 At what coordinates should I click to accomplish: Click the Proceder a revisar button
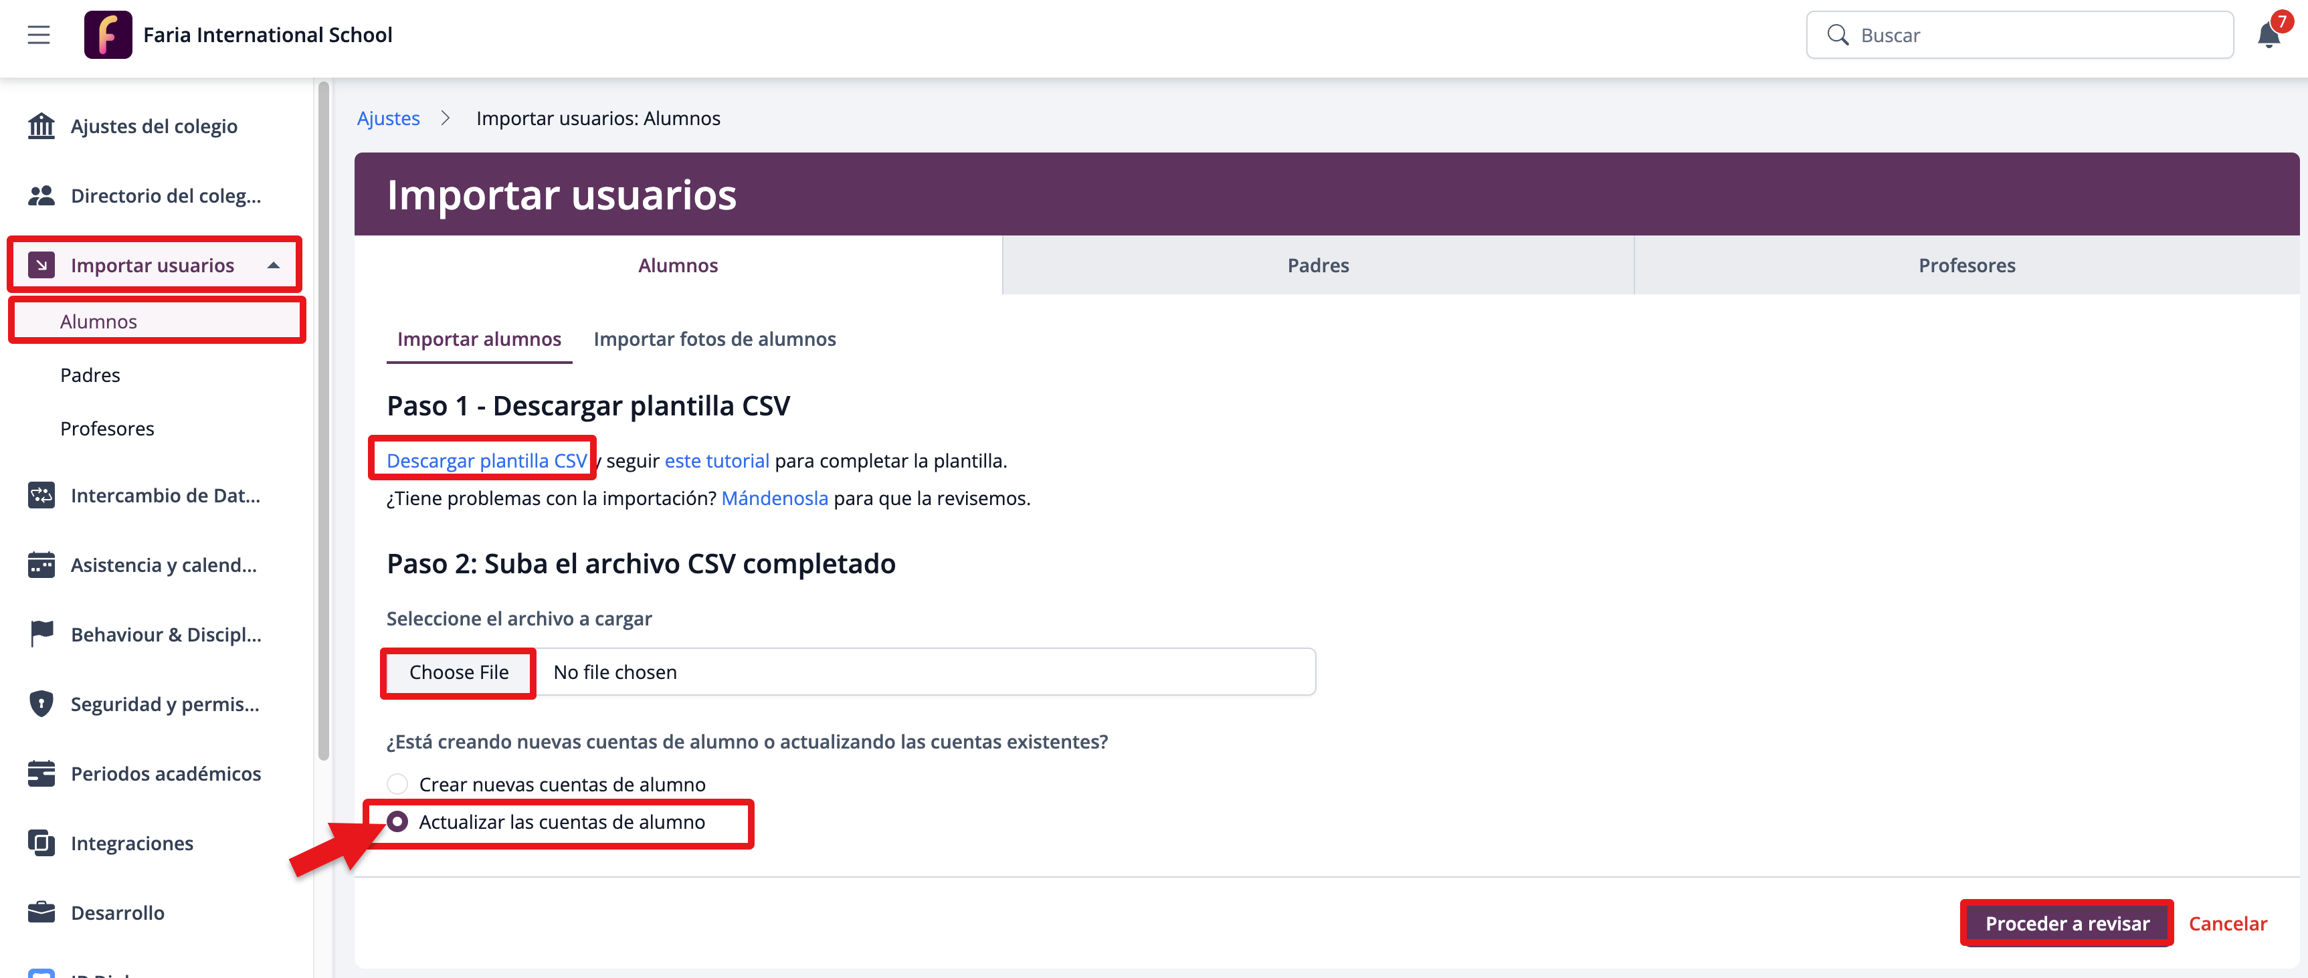click(x=2066, y=923)
